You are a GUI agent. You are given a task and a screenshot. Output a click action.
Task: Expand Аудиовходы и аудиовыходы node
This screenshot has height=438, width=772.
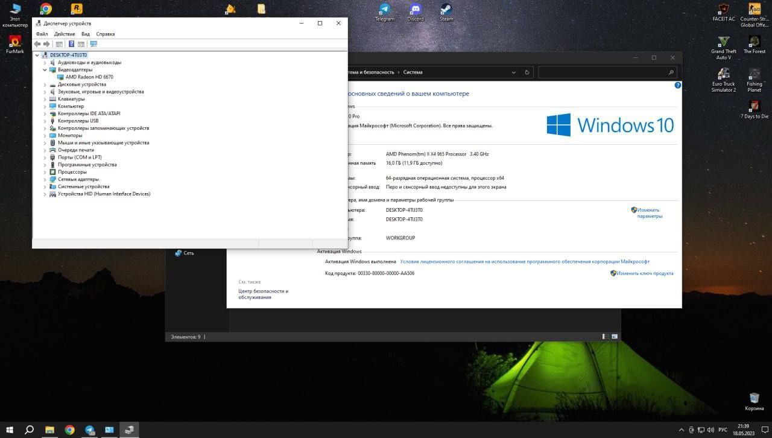[45, 63]
